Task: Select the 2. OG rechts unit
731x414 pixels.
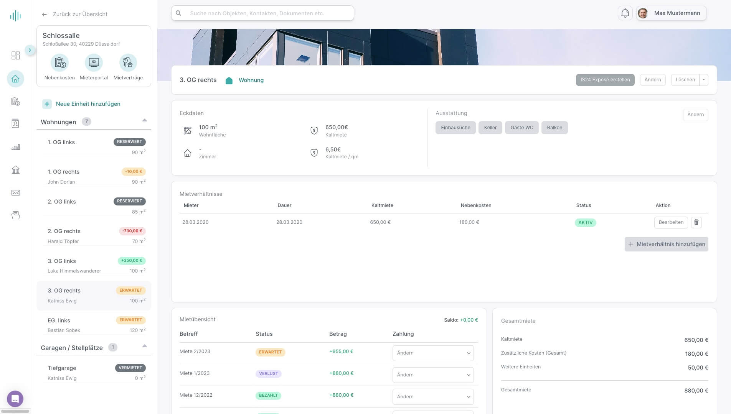Action: 94,236
